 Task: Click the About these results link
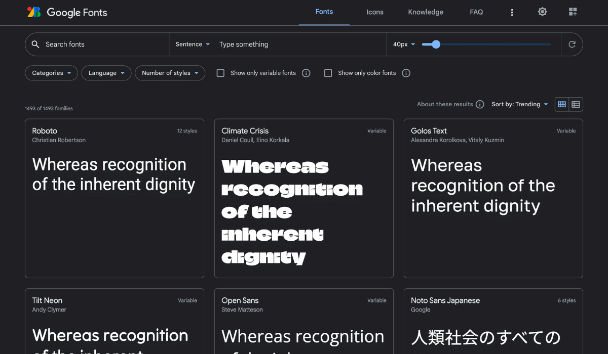445,104
